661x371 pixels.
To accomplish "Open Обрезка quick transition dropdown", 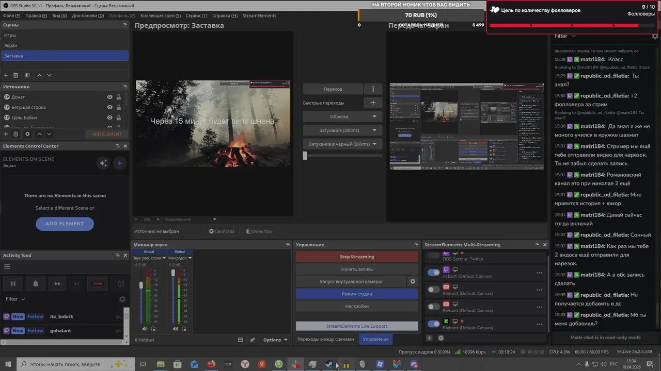I will (342, 116).
